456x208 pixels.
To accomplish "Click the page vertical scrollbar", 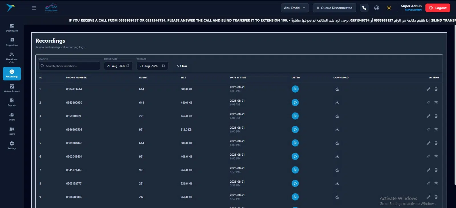I will pos(455,105).
